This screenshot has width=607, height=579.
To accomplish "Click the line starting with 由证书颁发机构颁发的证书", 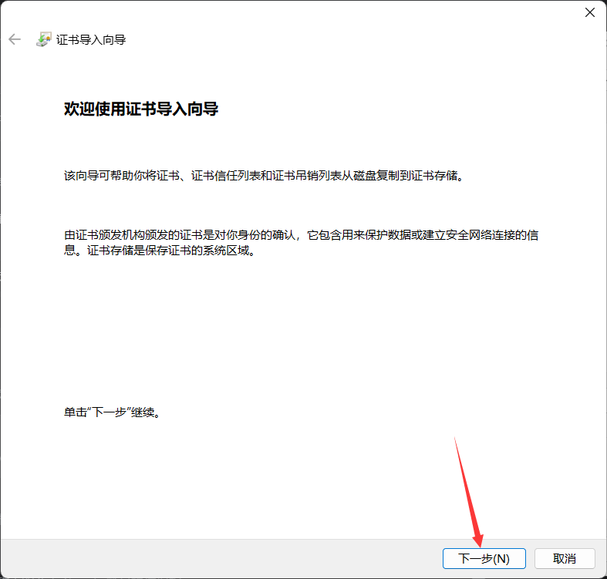I will (301, 235).
